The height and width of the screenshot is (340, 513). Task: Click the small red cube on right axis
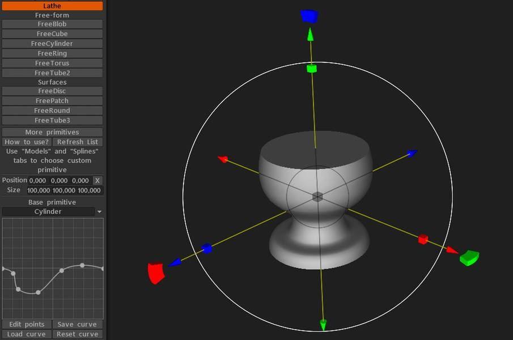coord(422,240)
